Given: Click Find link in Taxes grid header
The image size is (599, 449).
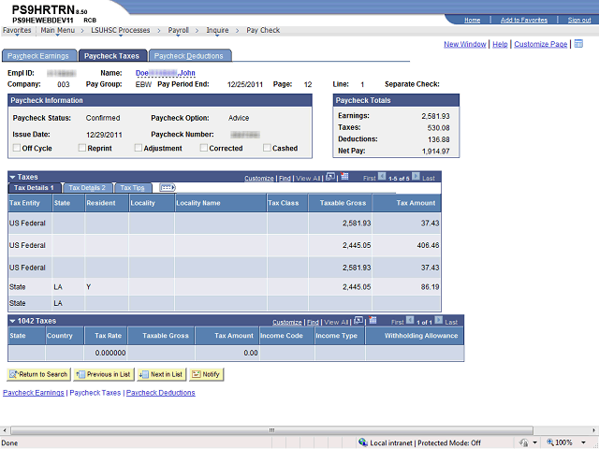Looking at the screenshot, I should coord(285,178).
